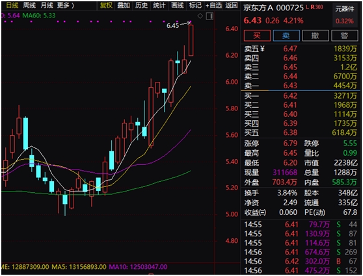Viewport: 363px width, 276px height.
Task: Click the L margin-trading marker by the stock code
Action: 307,7
